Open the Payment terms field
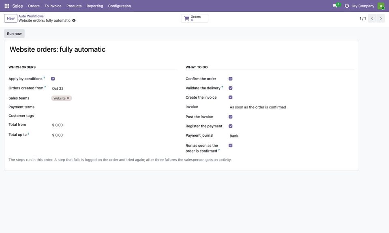Screen dimensions: 389x233 click(x=114, y=107)
